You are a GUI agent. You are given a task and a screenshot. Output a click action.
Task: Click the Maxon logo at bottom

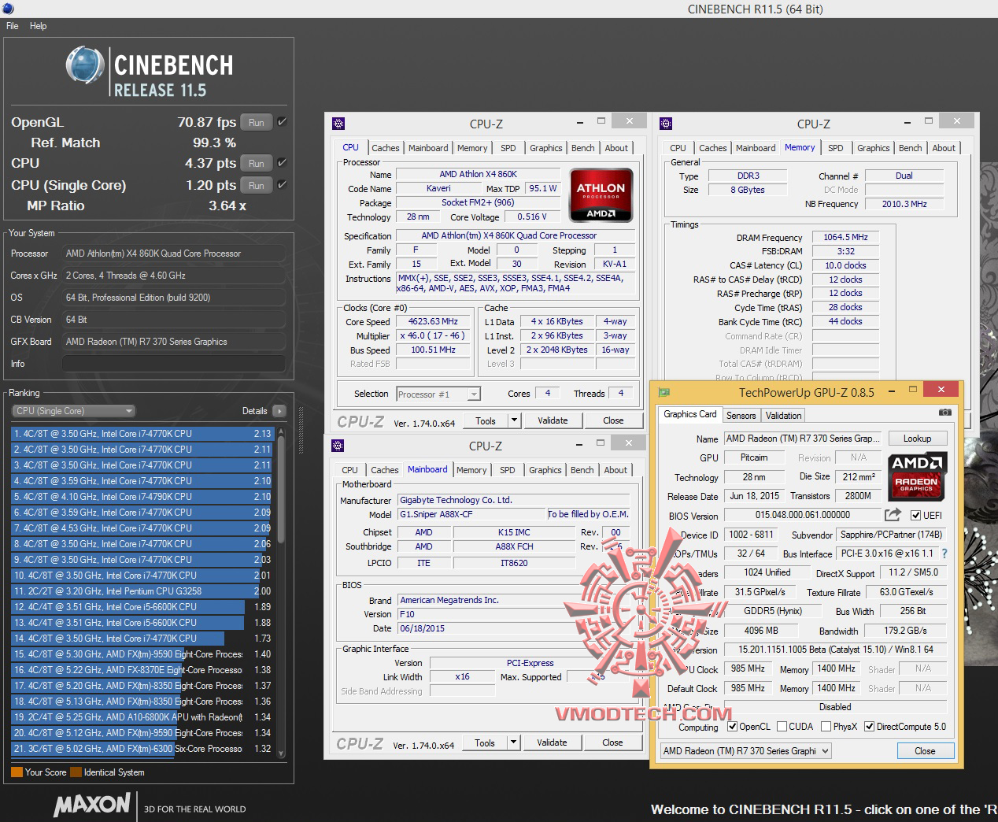[92, 804]
